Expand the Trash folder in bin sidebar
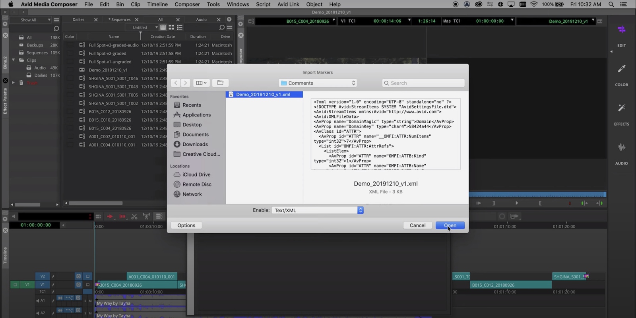The image size is (636, 318). coord(14,83)
